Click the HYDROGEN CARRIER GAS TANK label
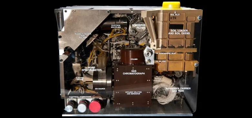 178,90
